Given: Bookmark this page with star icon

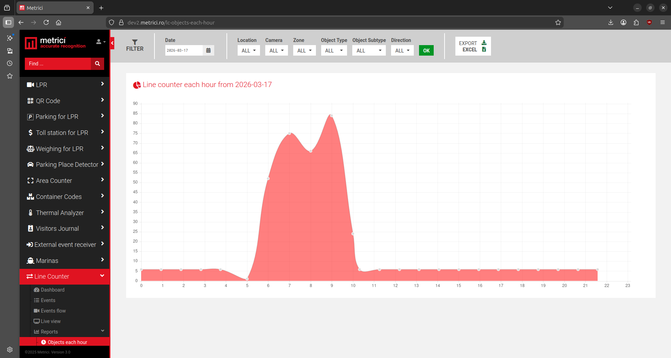Looking at the screenshot, I should pos(558,22).
